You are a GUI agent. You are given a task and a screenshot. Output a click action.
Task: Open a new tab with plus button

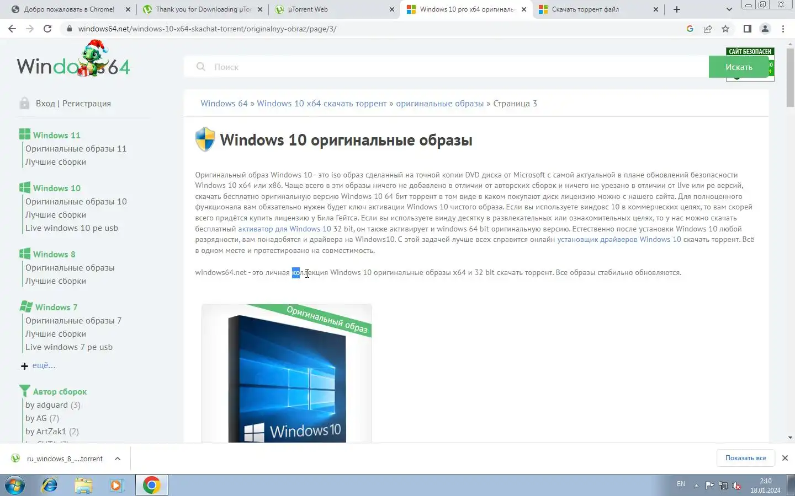(677, 9)
